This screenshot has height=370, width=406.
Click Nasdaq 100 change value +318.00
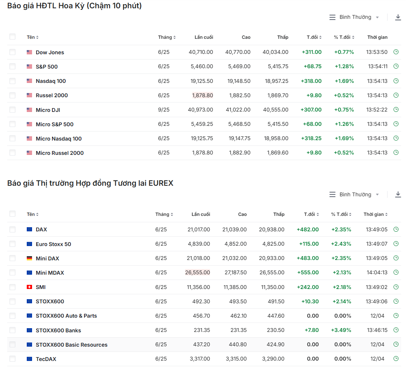(x=311, y=81)
